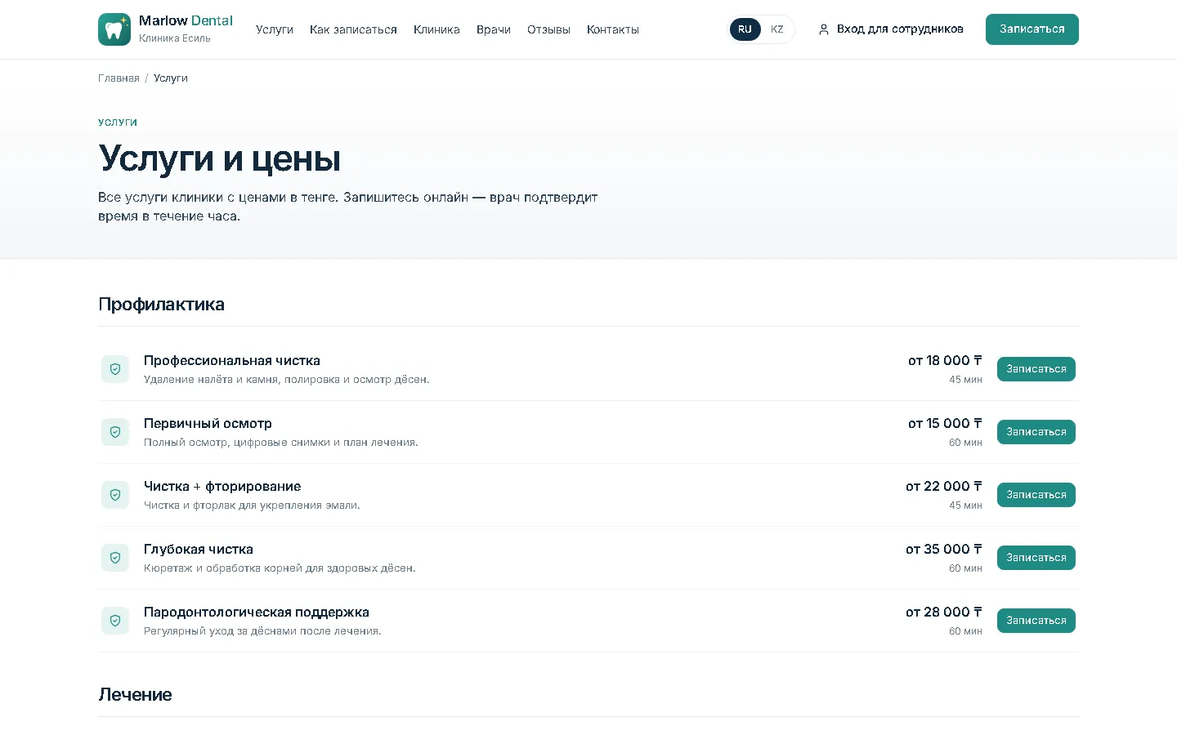Go to Главная via breadcrumb

point(119,78)
